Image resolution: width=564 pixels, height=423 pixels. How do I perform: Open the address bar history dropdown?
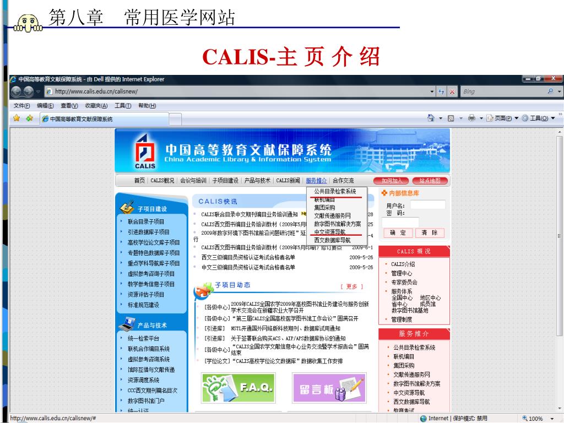[432, 92]
